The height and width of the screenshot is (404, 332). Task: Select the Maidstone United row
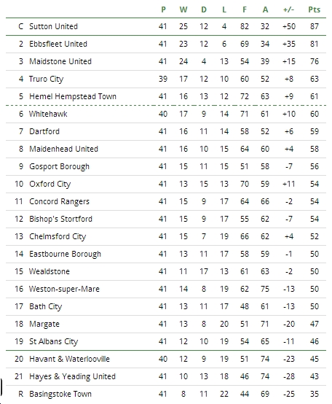(166, 61)
